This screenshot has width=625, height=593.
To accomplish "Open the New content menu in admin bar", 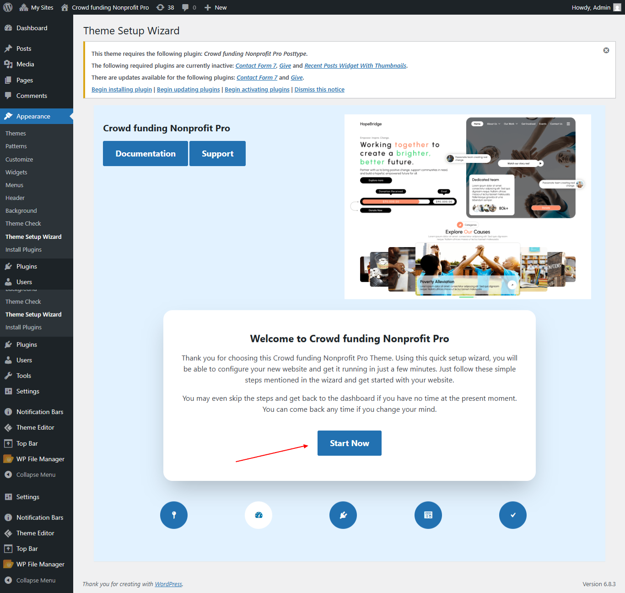I will 216,7.
